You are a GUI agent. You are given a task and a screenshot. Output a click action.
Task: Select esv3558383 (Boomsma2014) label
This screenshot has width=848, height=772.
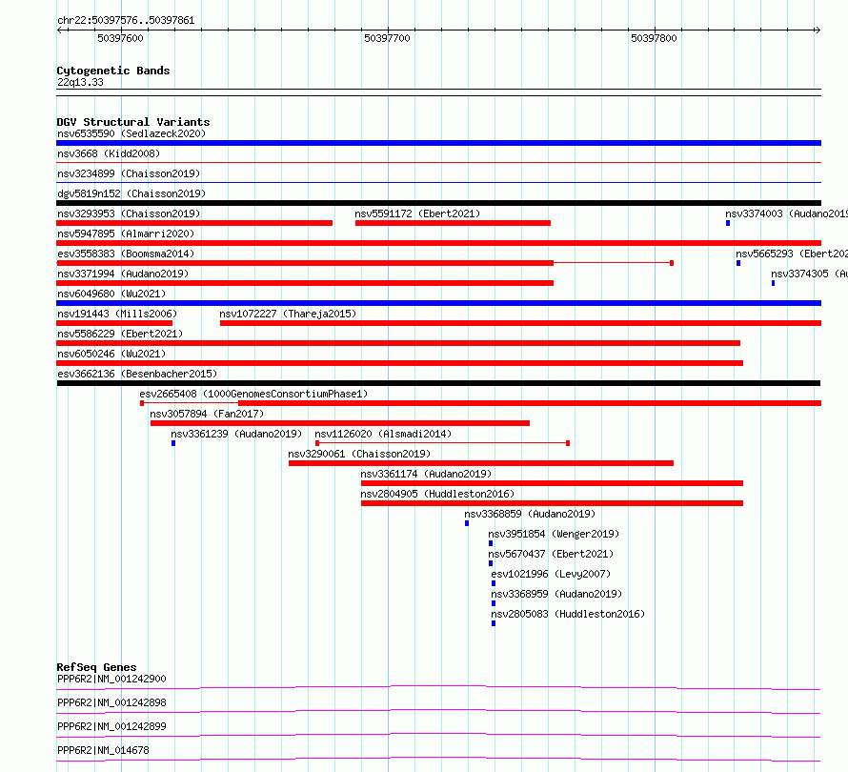pos(126,254)
